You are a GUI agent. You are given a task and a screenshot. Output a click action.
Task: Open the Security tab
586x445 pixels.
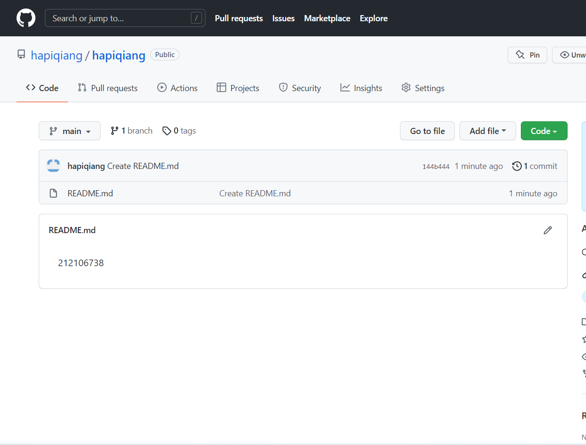[300, 88]
